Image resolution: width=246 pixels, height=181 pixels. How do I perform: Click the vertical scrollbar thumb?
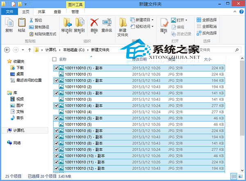coord(242,98)
